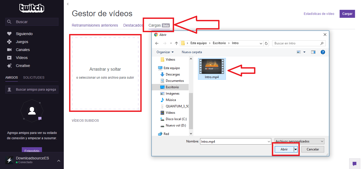Select Descargas in the tree
The width and height of the screenshot is (363, 169).
(170, 74)
